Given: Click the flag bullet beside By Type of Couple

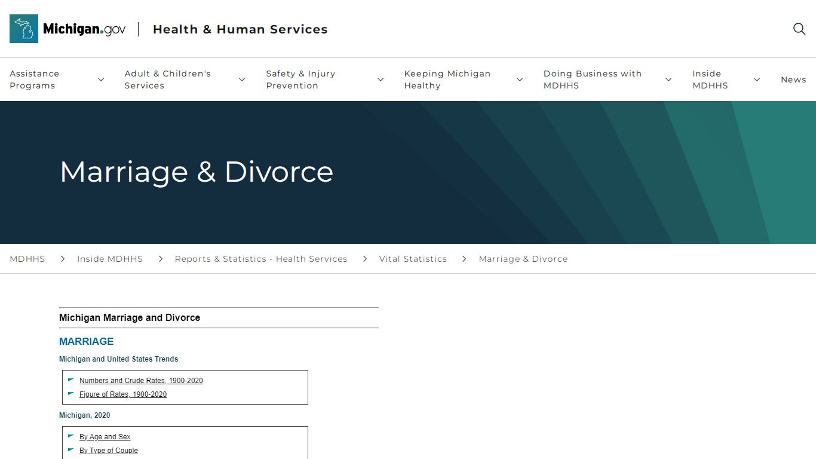Looking at the screenshot, I should [x=71, y=449].
